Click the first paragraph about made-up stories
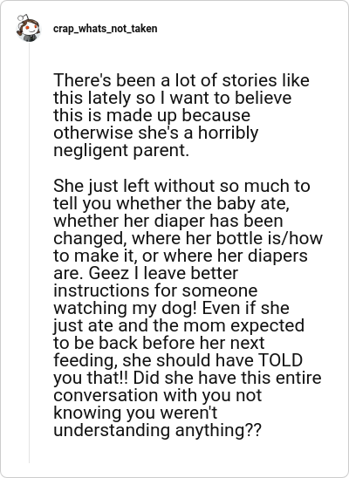349x478 pixels. [181, 115]
